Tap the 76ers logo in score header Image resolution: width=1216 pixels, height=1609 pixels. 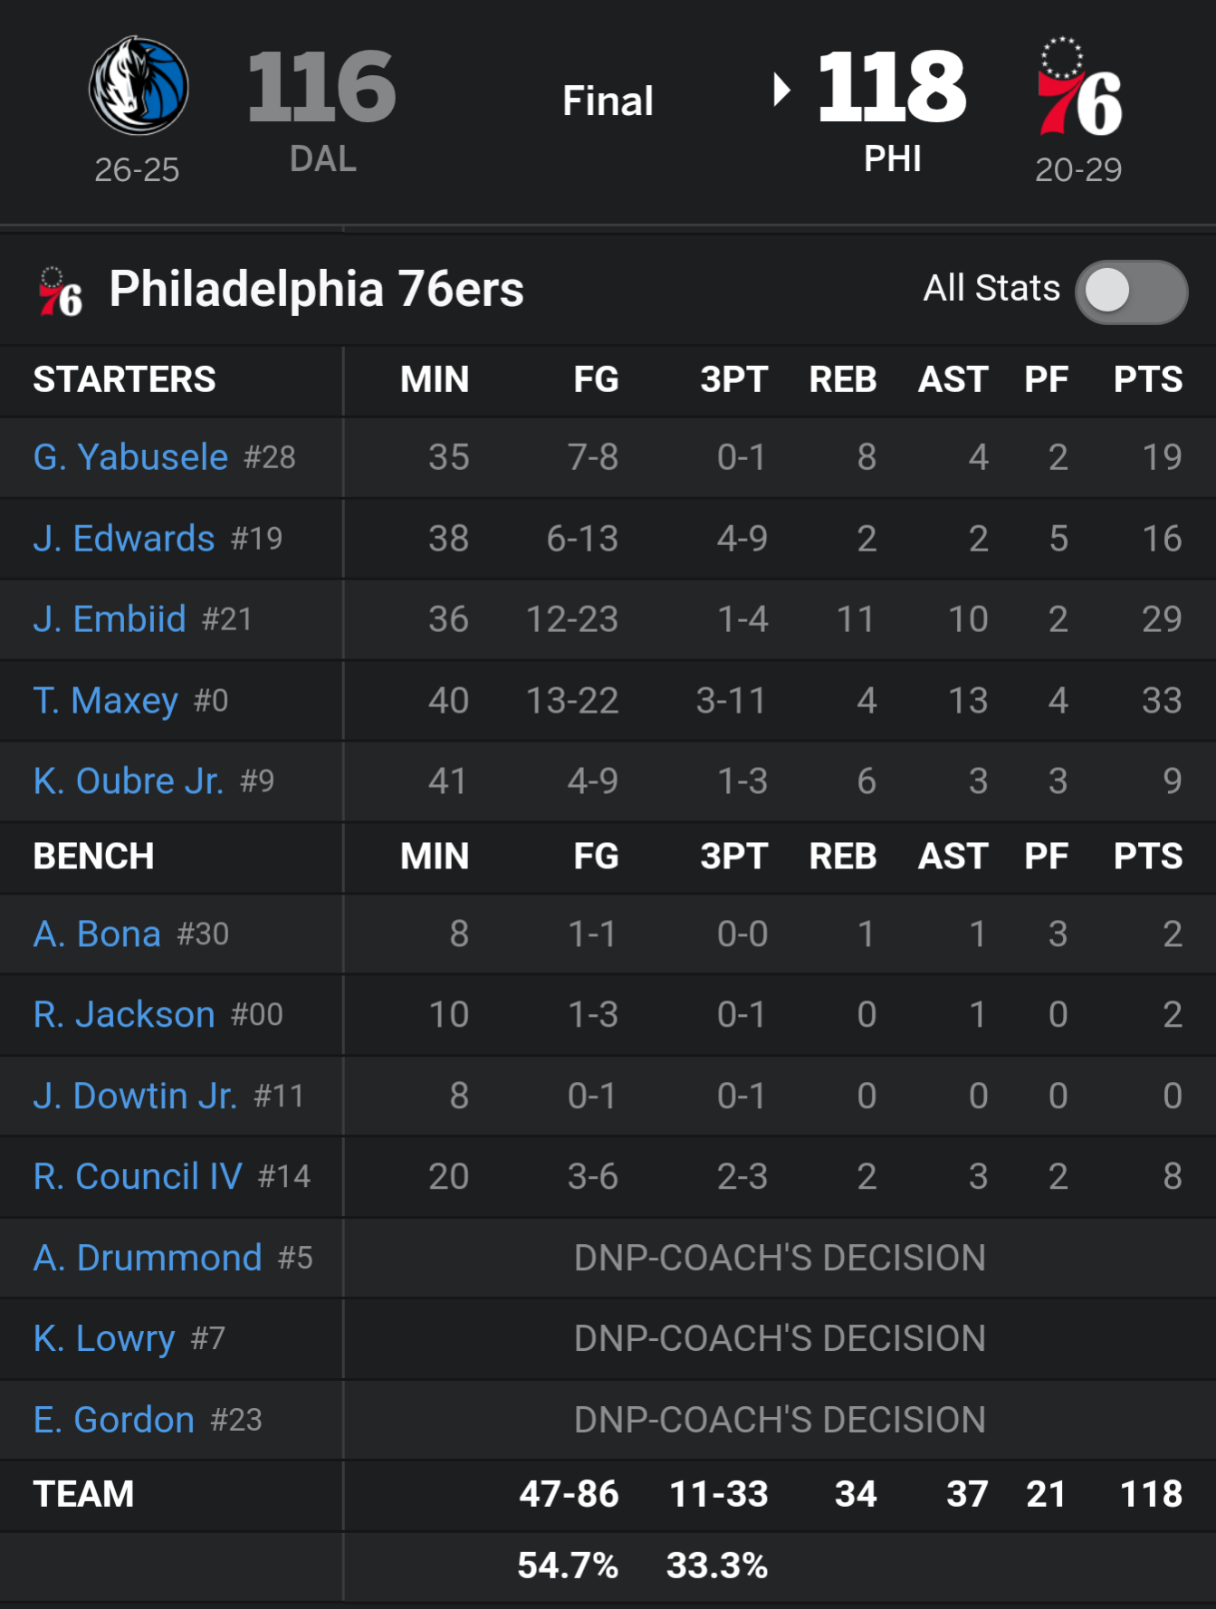pyautogui.click(x=1079, y=87)
